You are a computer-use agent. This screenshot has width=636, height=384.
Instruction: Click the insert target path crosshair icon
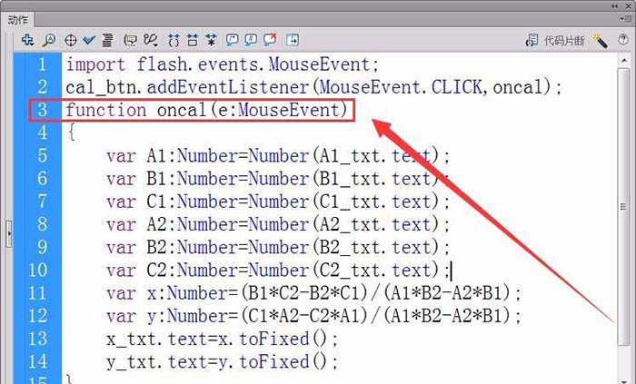tap(71, 40)
